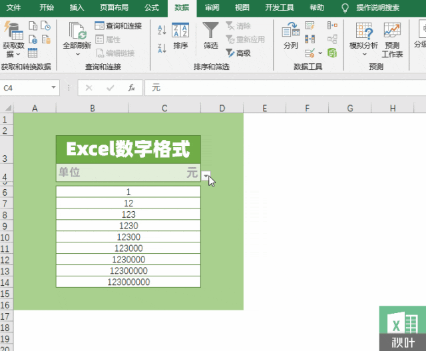
Task: Click the Consolidate icon
Action: point(332,25)
